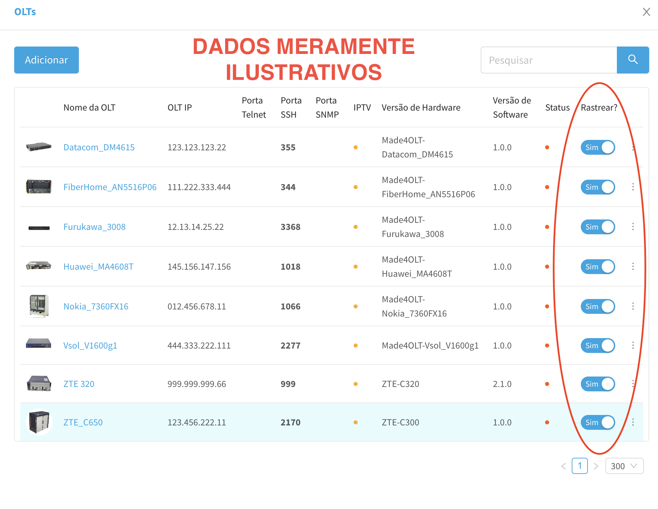Toggle Rastrear switch for ZTE 320
The height and width of the screenshot is (509, 658).
point(598,384)
